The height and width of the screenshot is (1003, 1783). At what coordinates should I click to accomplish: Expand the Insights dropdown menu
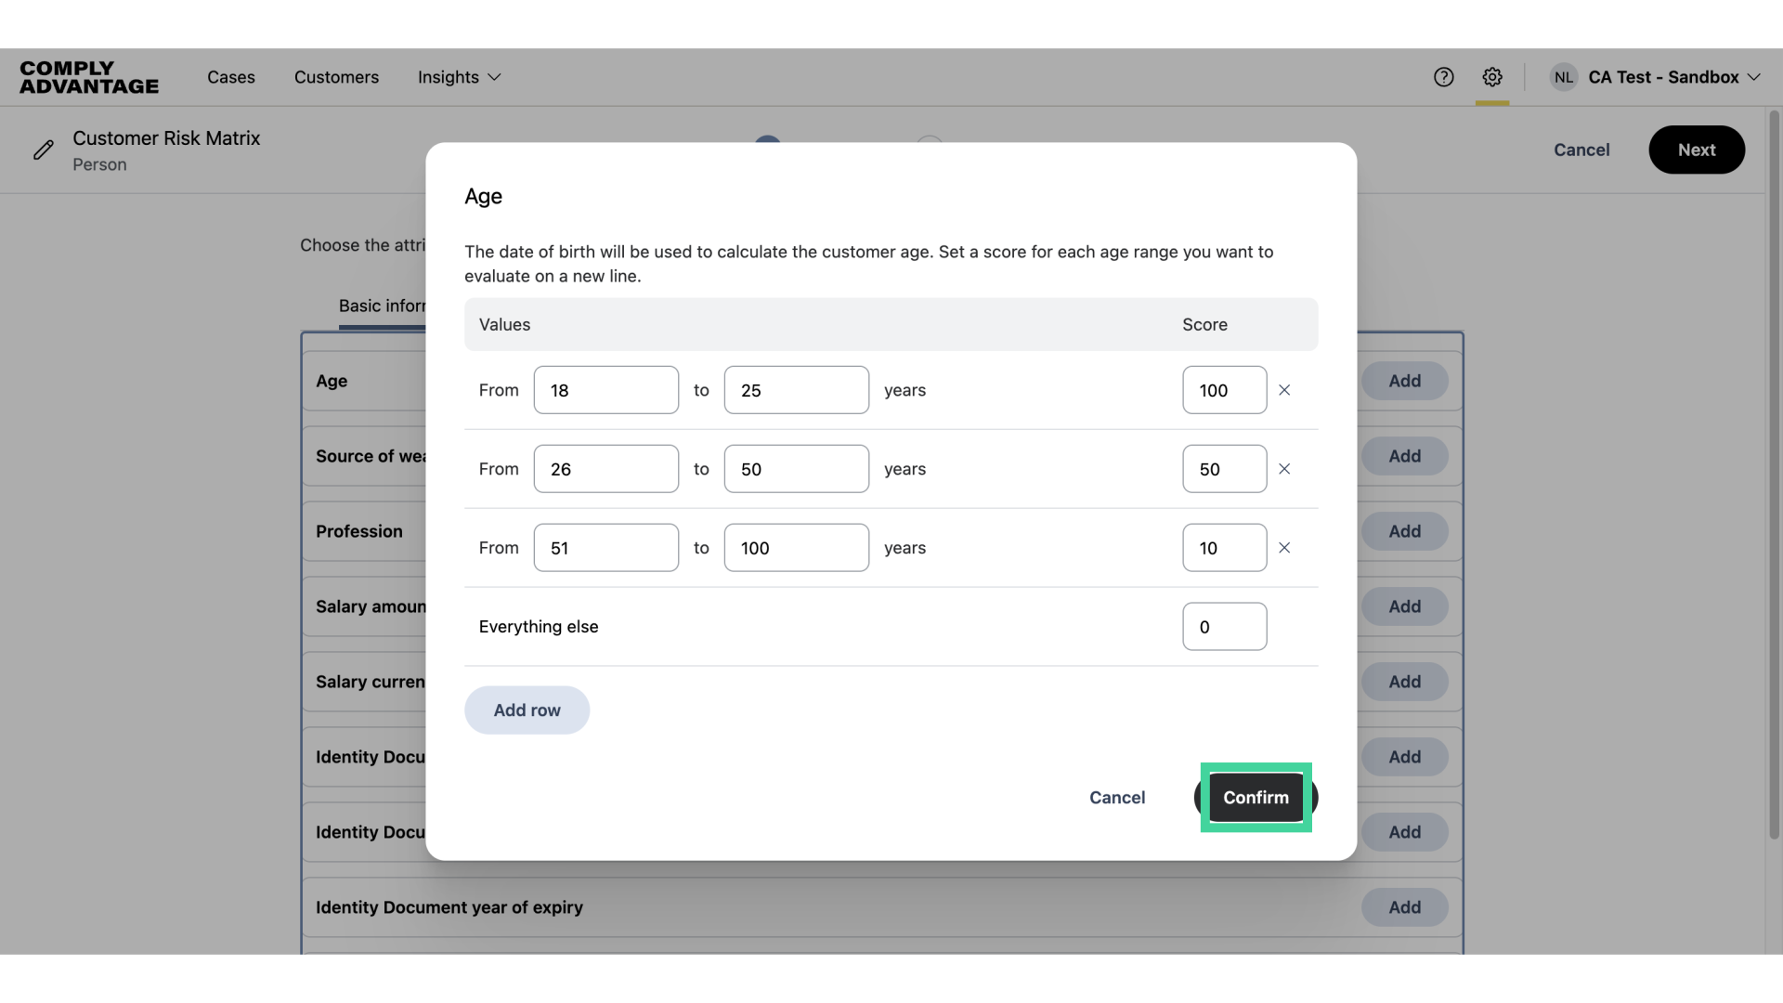[459, 77]
